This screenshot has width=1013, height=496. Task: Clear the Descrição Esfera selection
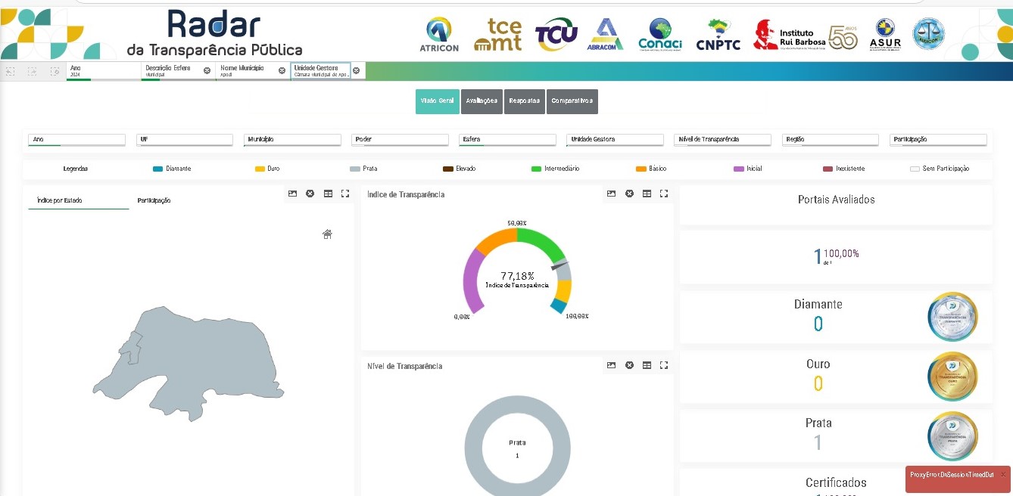(207, 70)
